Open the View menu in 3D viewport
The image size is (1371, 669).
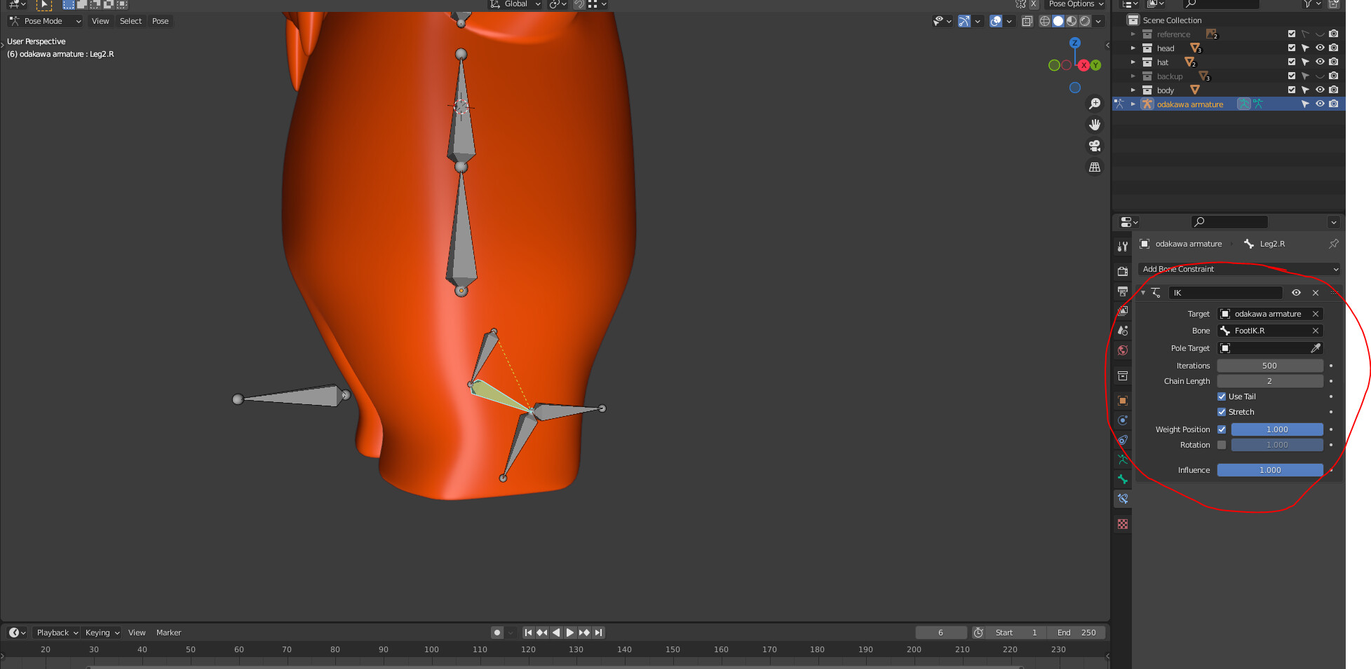(100, 21)
